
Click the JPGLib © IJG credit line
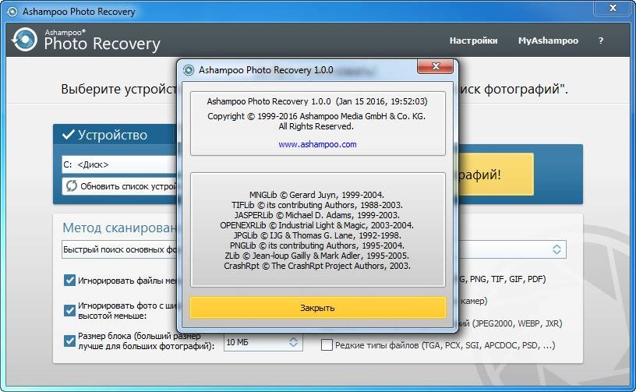pyautogui.click(x=316, y=235)
